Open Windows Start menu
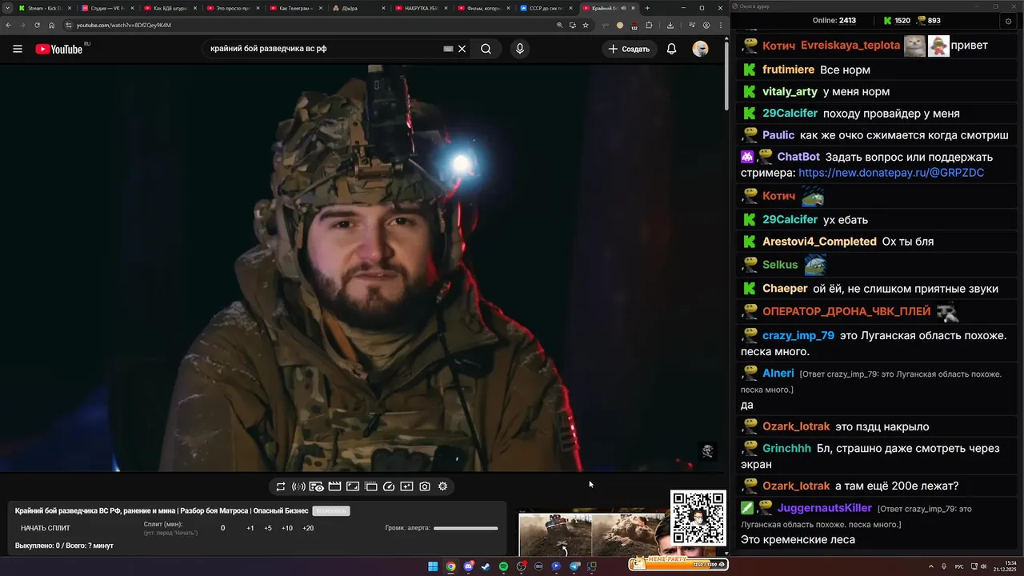1024x576 pixels. coord(433,566)
